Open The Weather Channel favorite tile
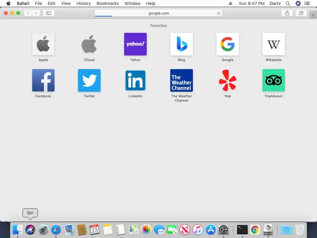Screen dimensions: 317x238 click(x=181, y=80)
